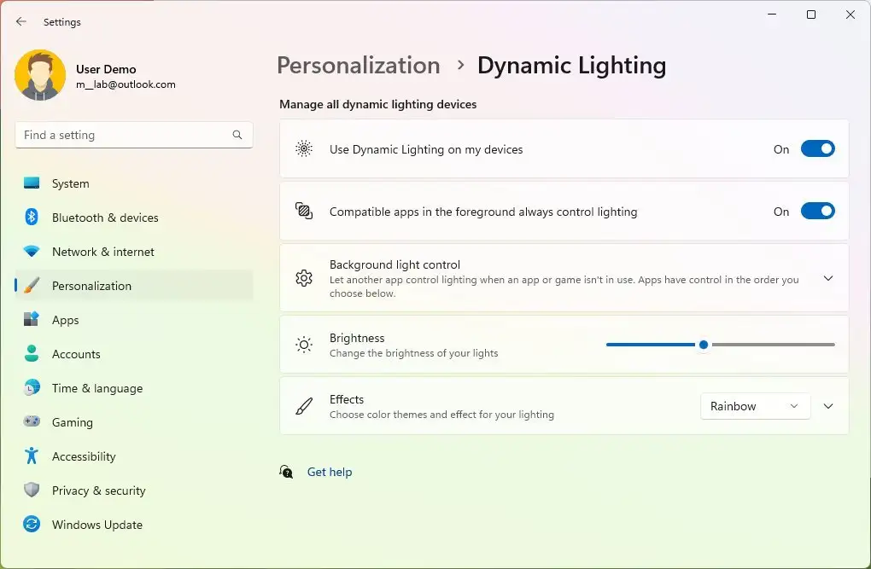Disable compatible apps foreground lighting control
Viewport: 871px width, 569px height.
[816, 211]
